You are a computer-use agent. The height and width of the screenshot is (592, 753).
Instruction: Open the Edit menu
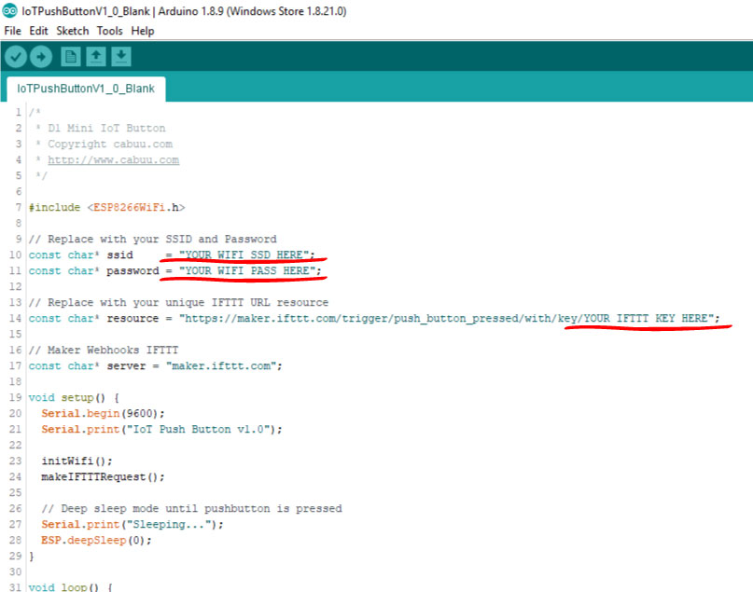pos(38,31)
